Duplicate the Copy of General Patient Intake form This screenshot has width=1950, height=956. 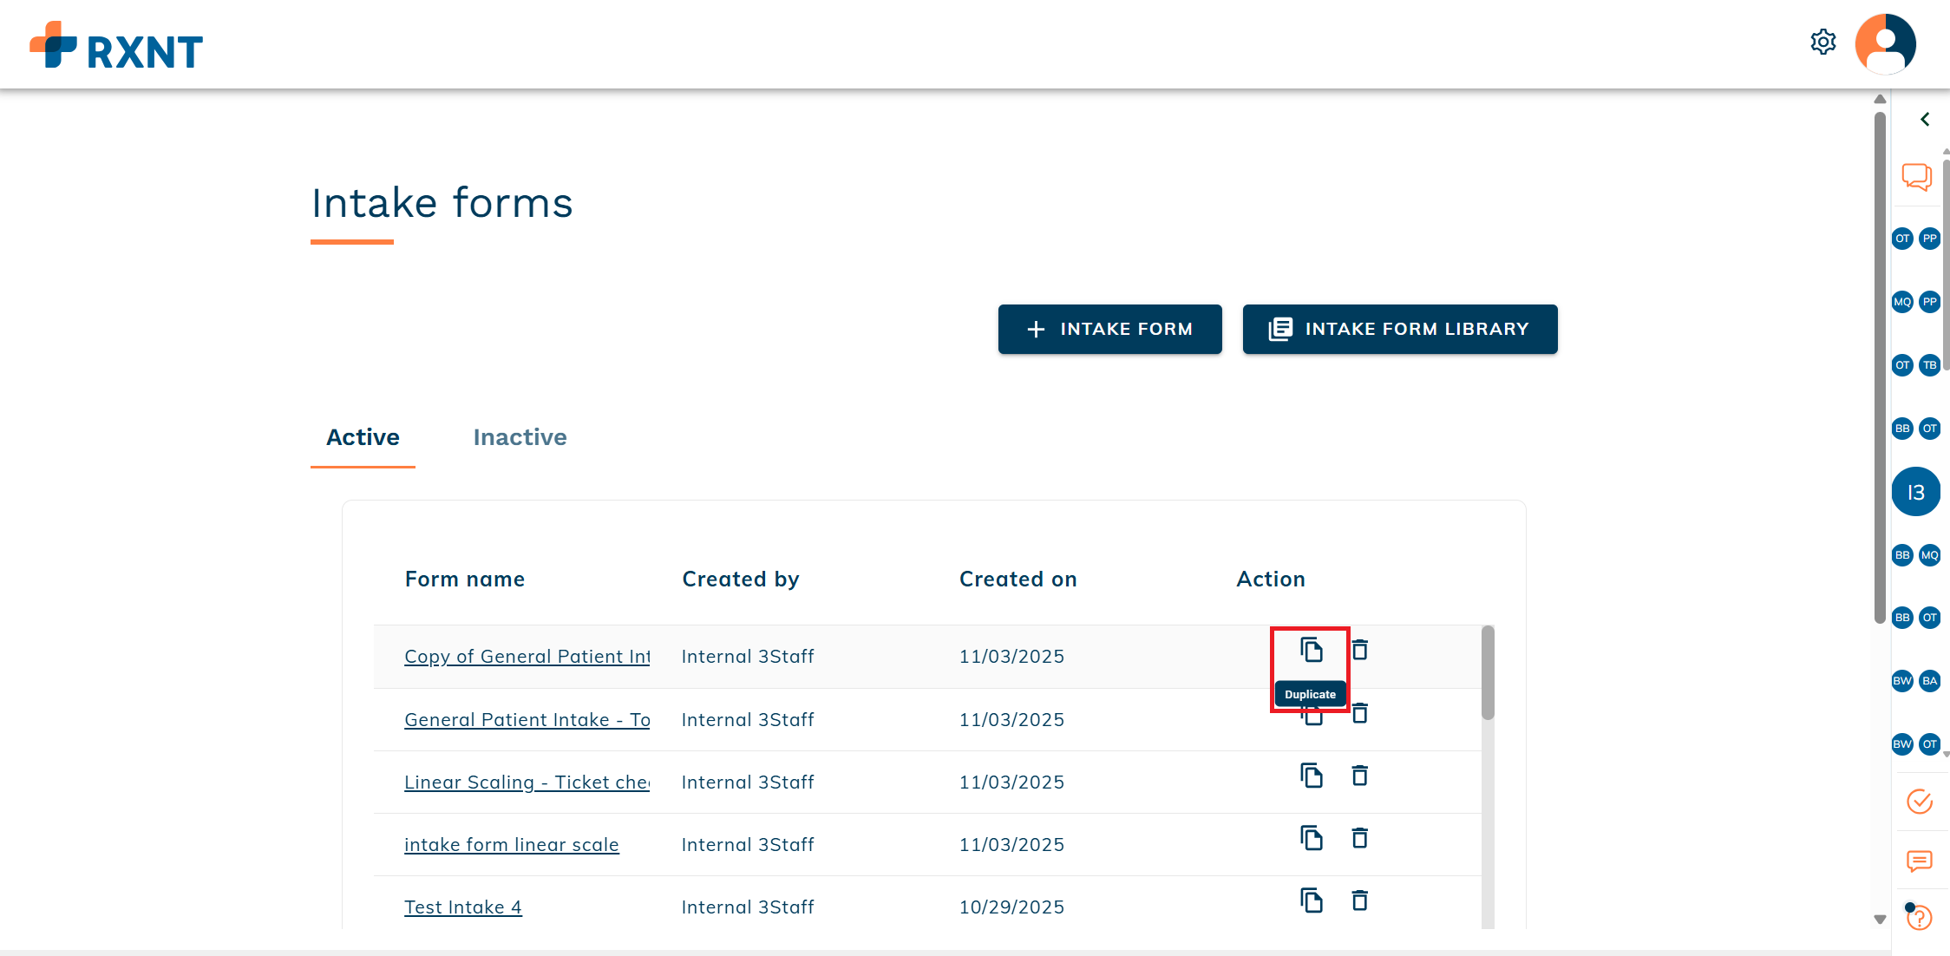click(1311, 650)
